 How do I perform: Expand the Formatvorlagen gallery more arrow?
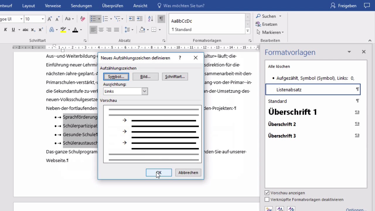(248, 30)
